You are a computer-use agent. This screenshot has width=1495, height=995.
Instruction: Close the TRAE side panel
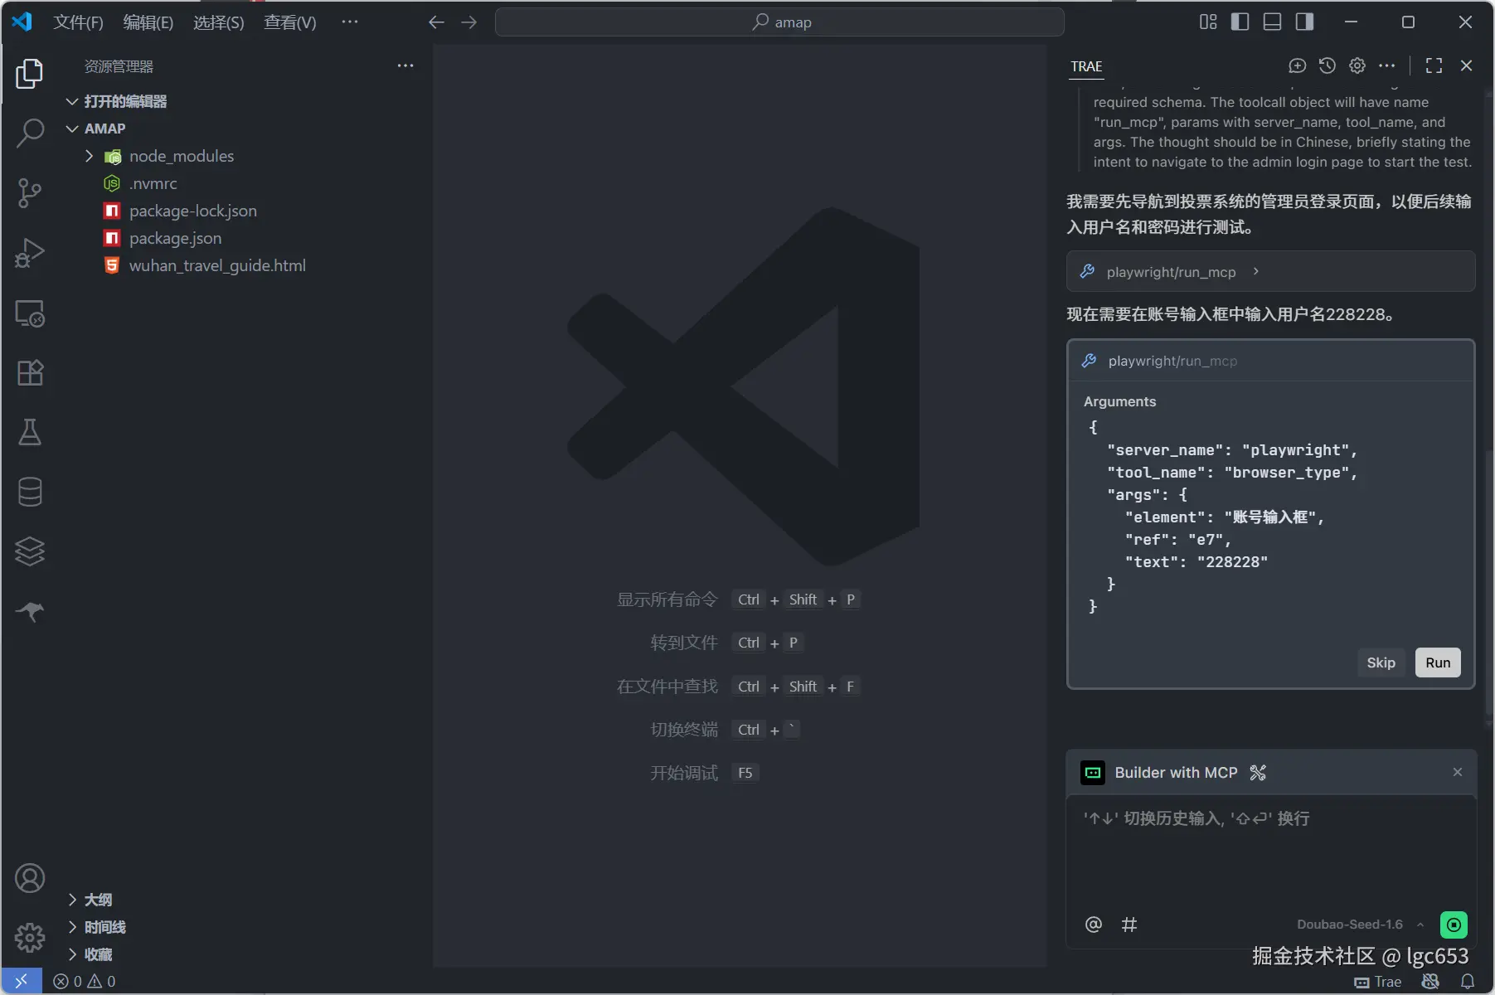click(1466, 66)
